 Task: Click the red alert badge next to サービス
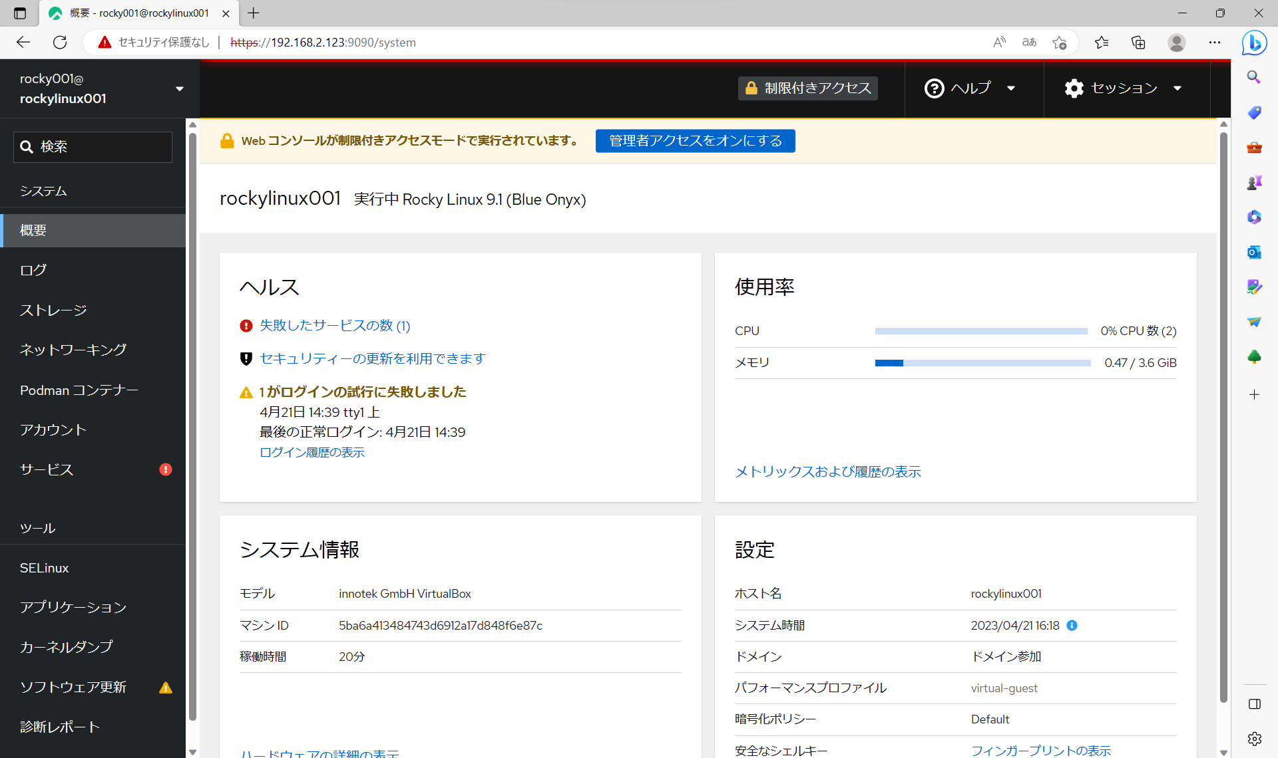[166, 469]
